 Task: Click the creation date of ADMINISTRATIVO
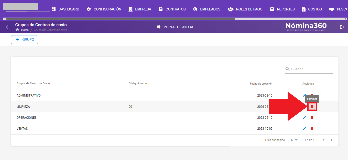(x=265, y=96)
